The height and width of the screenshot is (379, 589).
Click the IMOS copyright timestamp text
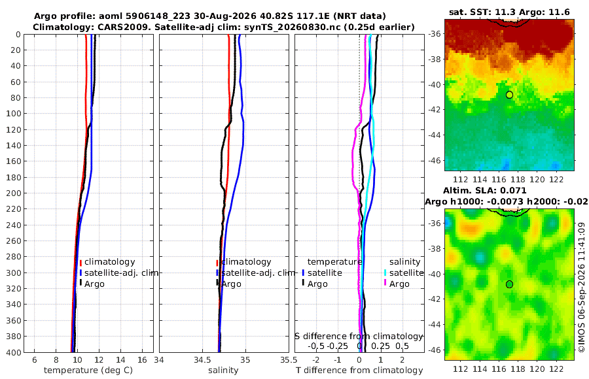(582, 288)
